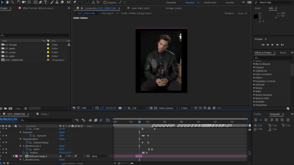The height and width of the screenshot is (165, 294).
Task: Select the Hand tool
Action: click(x=7, y=2)
